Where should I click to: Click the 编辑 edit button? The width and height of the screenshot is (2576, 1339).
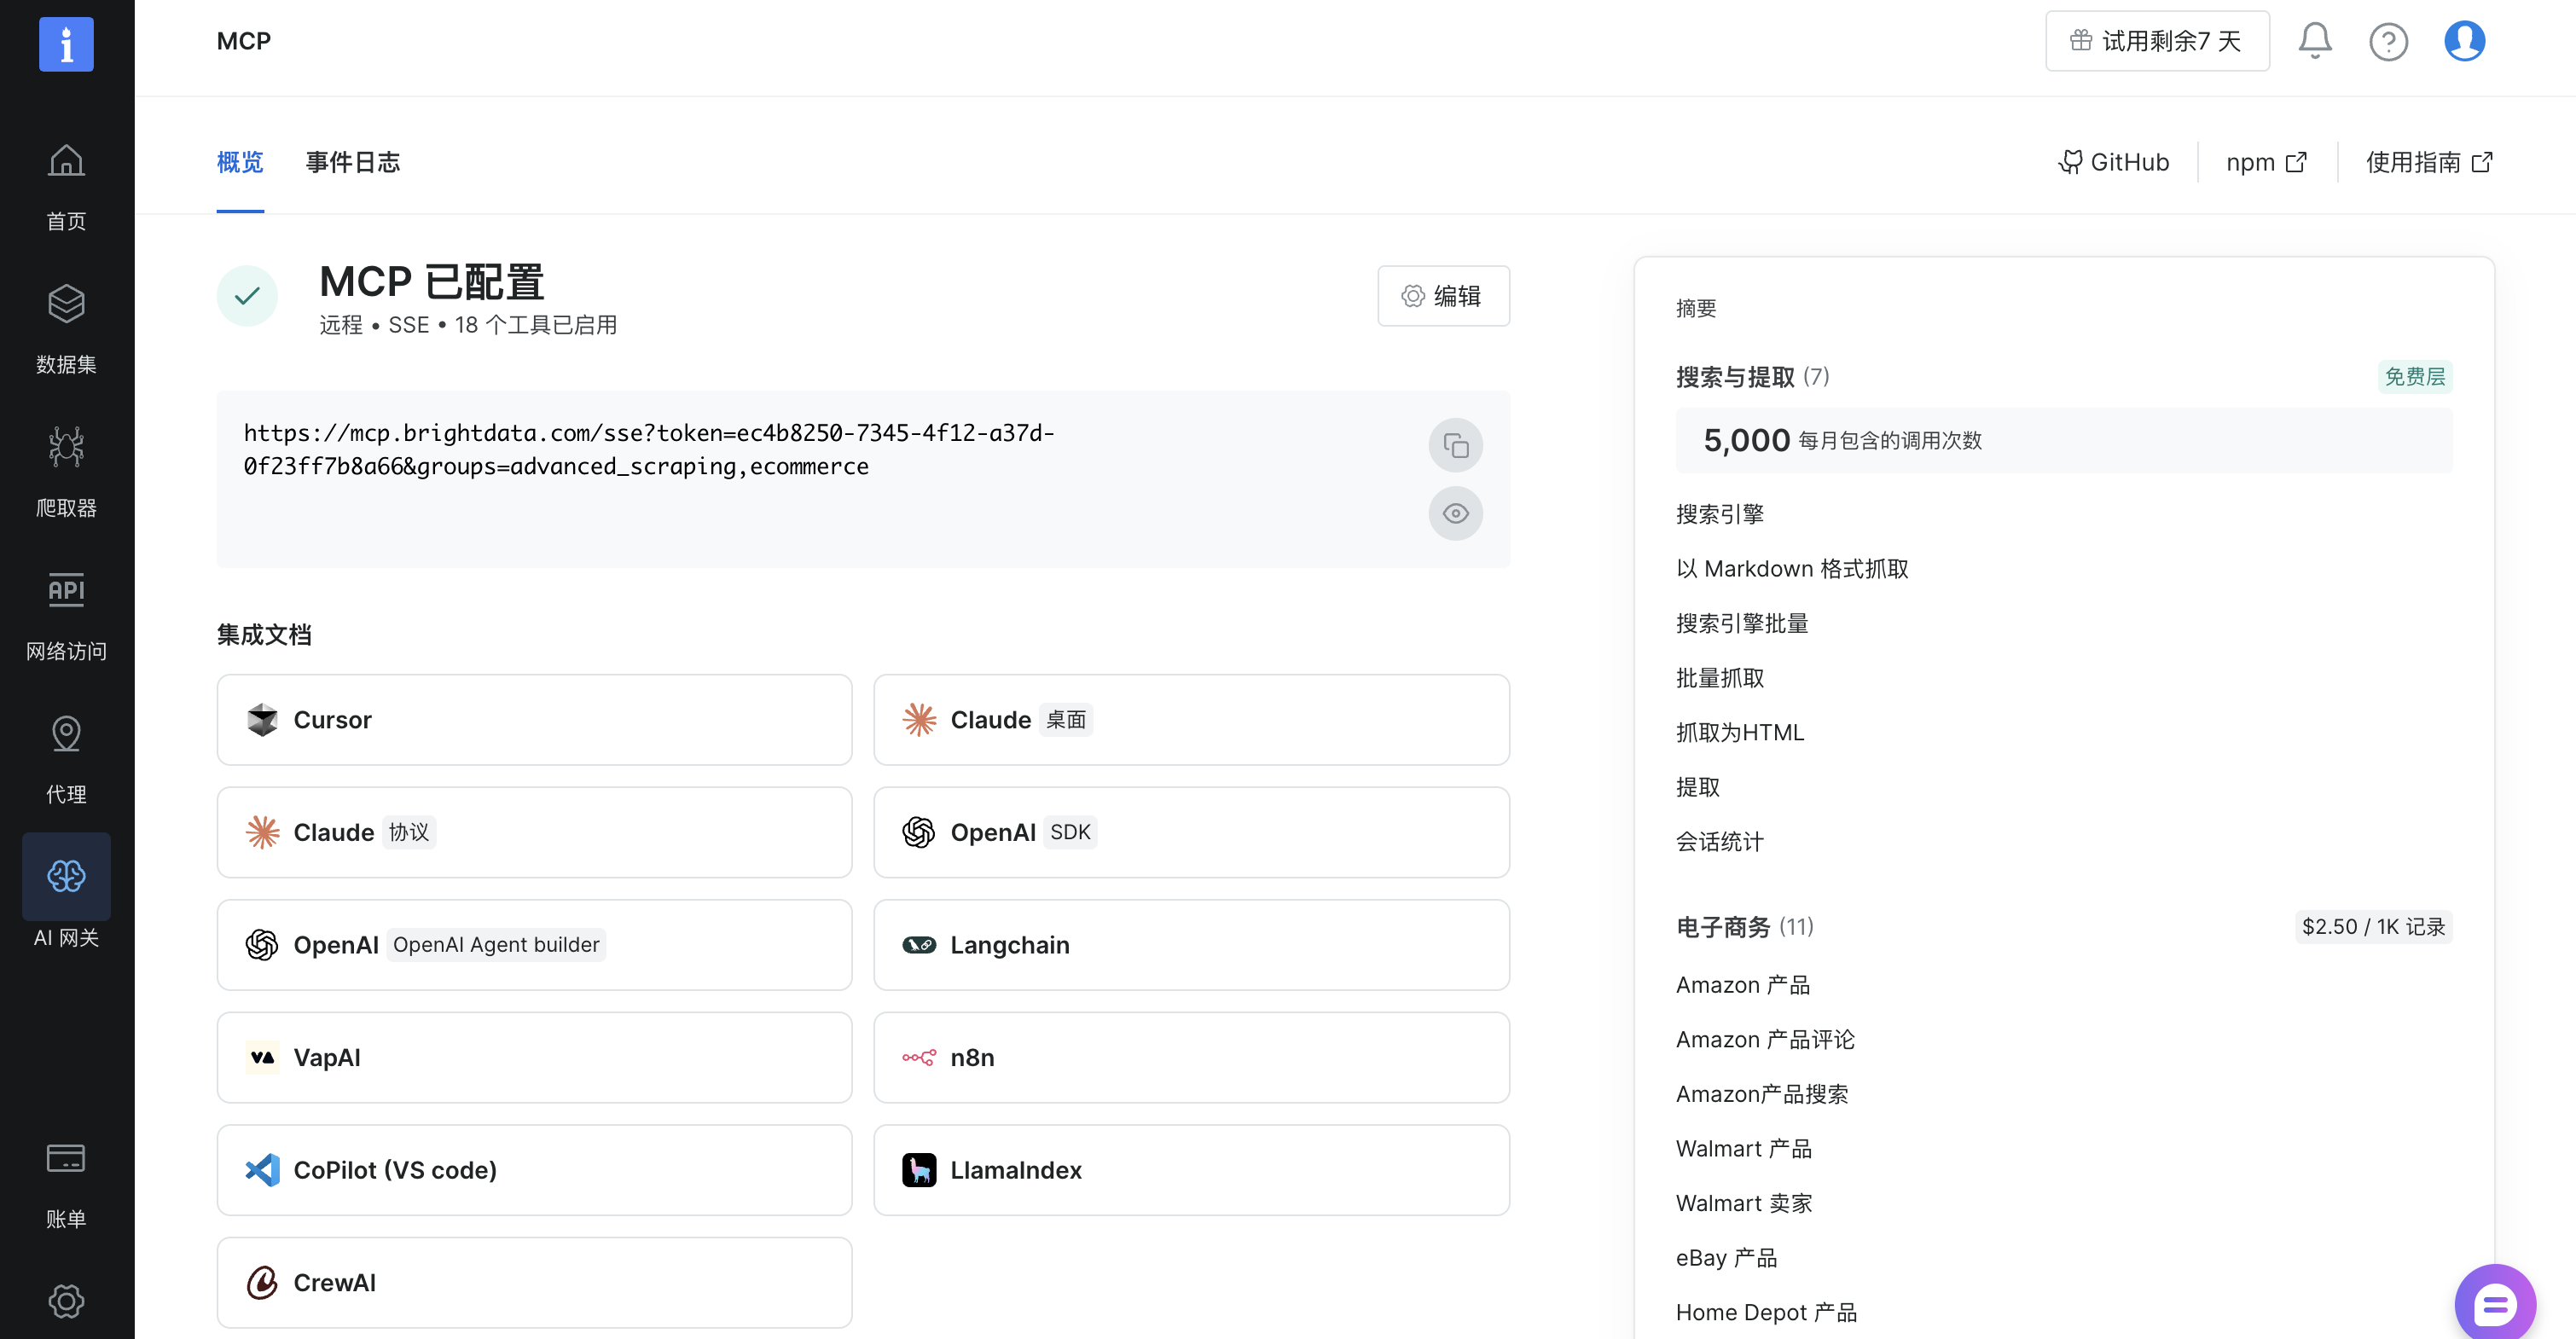1443,296
